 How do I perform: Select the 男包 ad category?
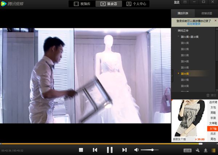pos(213,139)
